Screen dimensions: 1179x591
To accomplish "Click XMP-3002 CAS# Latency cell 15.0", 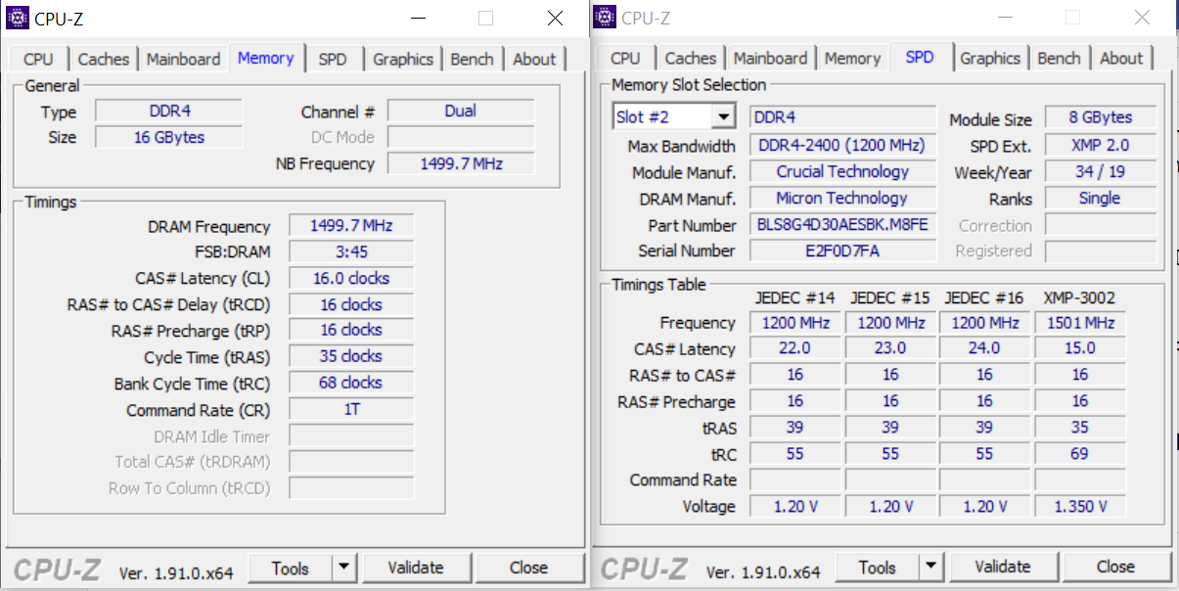I will [x=1080, y=348].
